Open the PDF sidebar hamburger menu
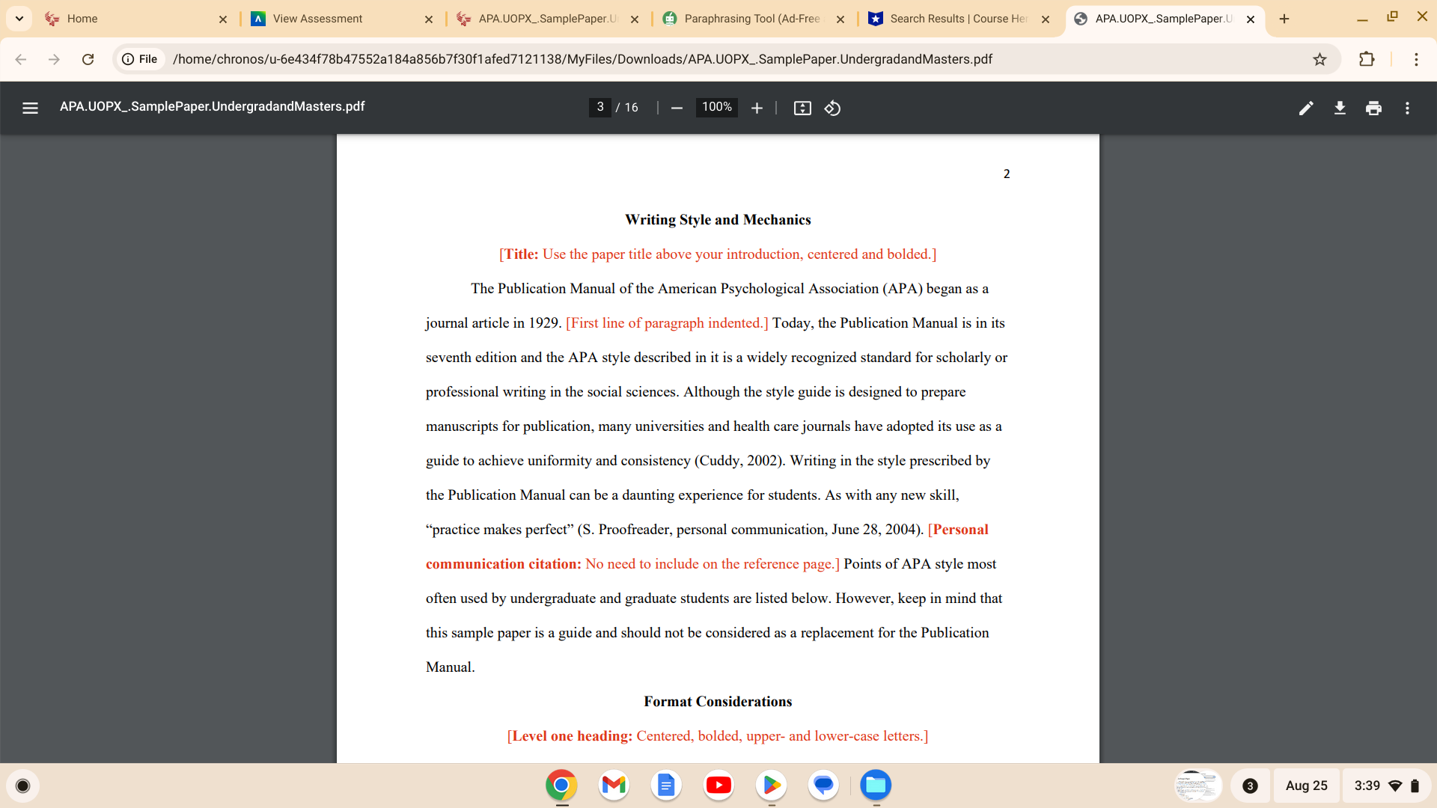This screenshot has width=1437, height=808. click(30, 108)
